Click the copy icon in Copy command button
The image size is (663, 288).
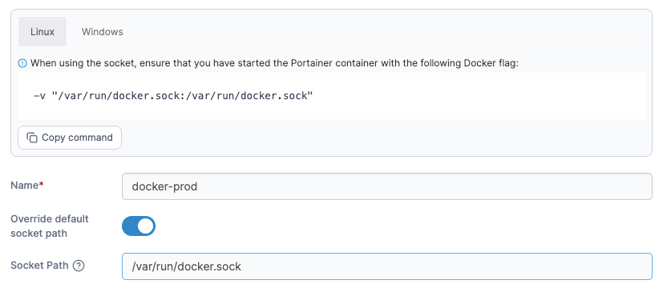[32, 138]
